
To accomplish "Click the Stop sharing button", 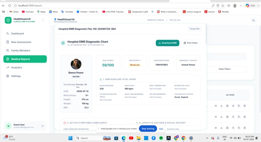I will pyautogui.click(x=148, y=129).
